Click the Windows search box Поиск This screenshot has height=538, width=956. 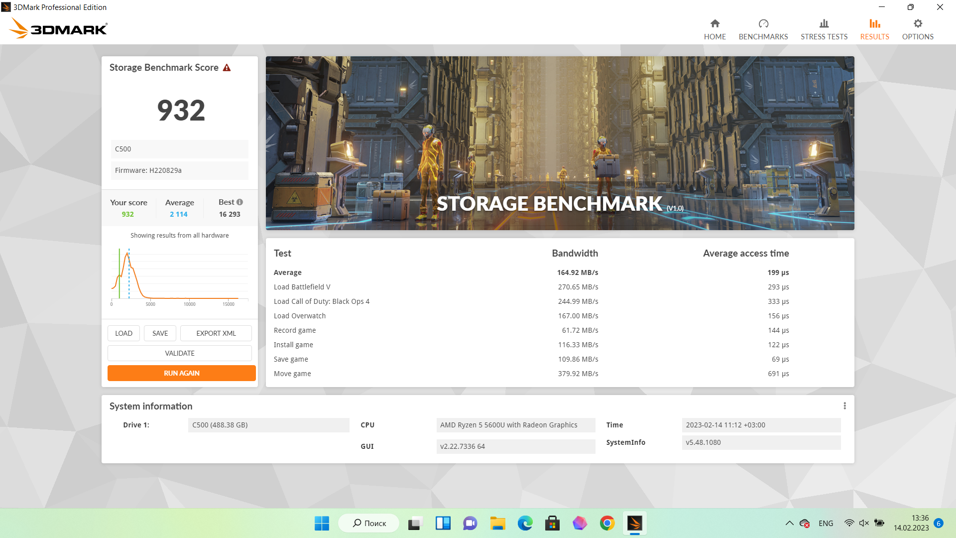coord(369,523)
